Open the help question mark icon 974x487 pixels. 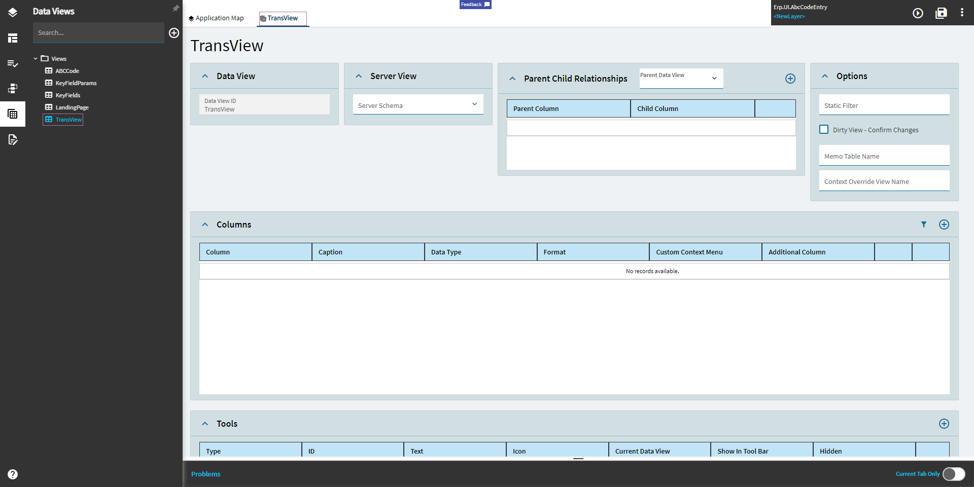[13, 474]
